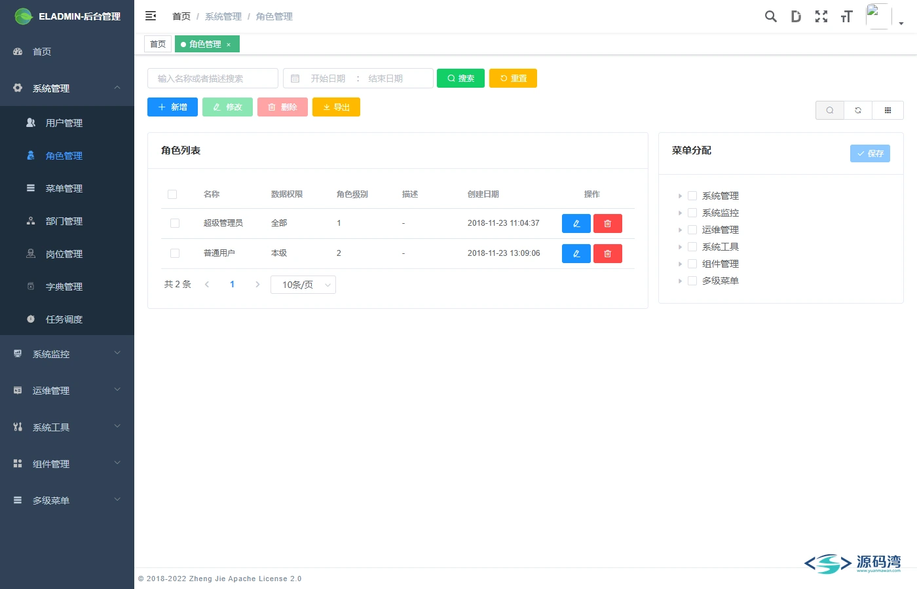Expand the 系统工具 tree node arrow
Screen dimensions: 917x589
point(680,247)
